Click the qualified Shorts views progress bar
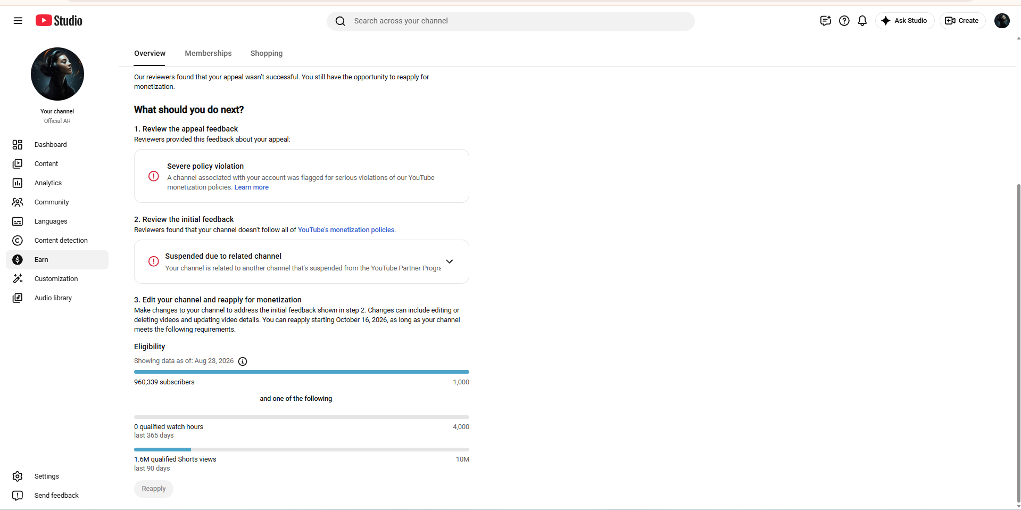The height and width of the screenshot is (510, 1021). 302,450
